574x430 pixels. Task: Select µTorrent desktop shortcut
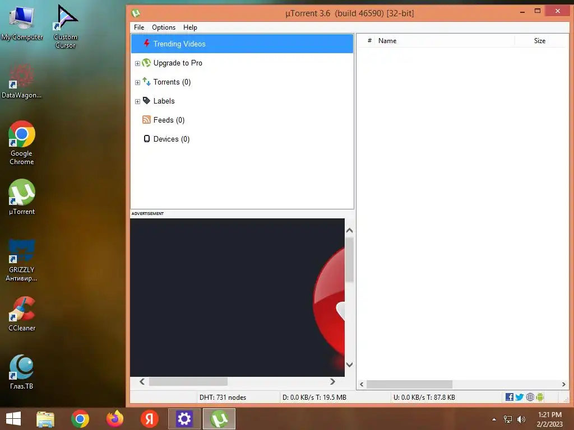click(x=22, y=197)
